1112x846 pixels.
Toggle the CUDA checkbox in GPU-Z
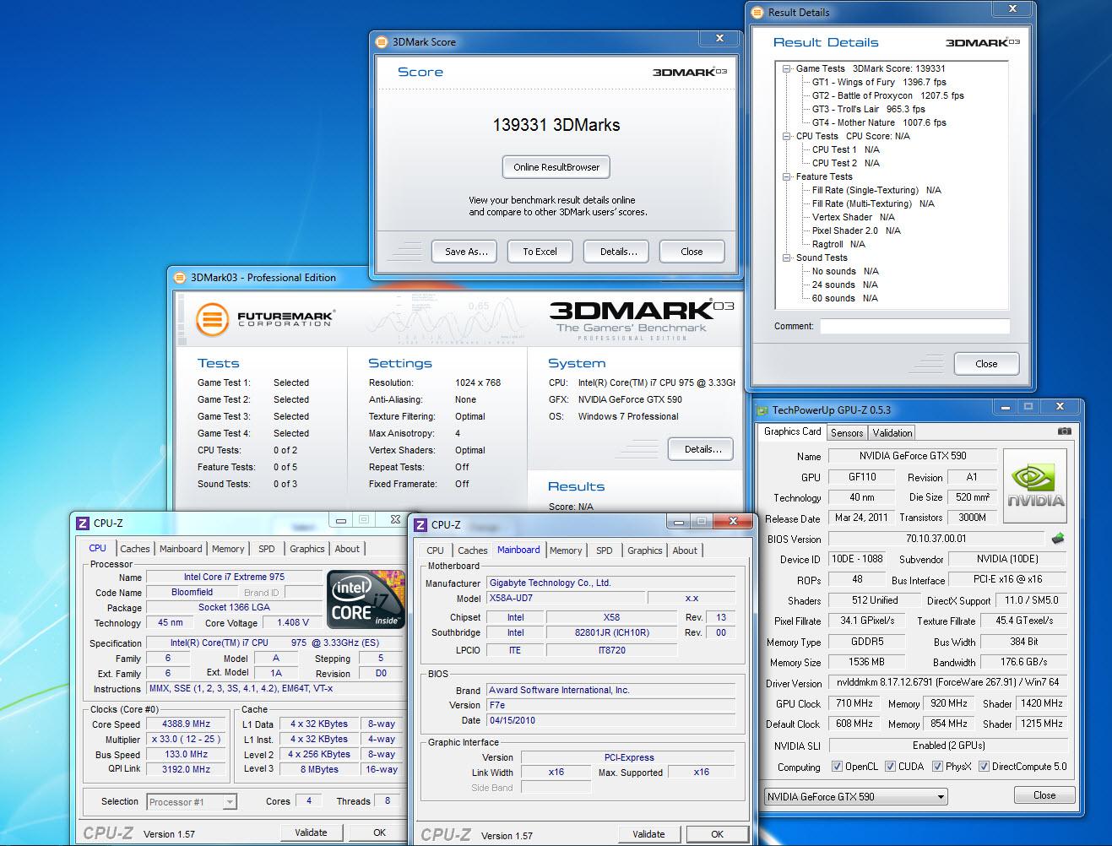890,767
